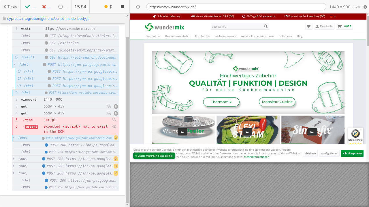
Task: Click the command log vertical scrollbar
Action: 127,115
